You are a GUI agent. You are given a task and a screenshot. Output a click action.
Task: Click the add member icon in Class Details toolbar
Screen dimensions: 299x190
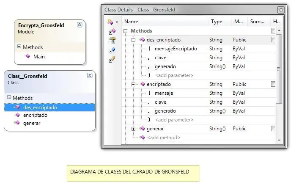tap(110, 22)
